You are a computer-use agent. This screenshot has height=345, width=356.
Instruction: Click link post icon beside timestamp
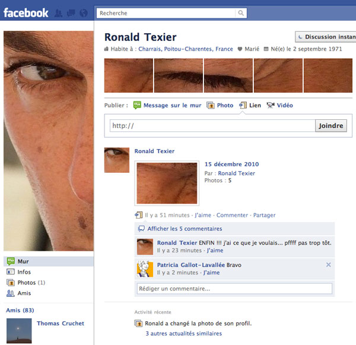138,215
